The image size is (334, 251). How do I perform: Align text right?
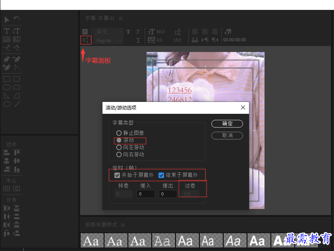215,32
